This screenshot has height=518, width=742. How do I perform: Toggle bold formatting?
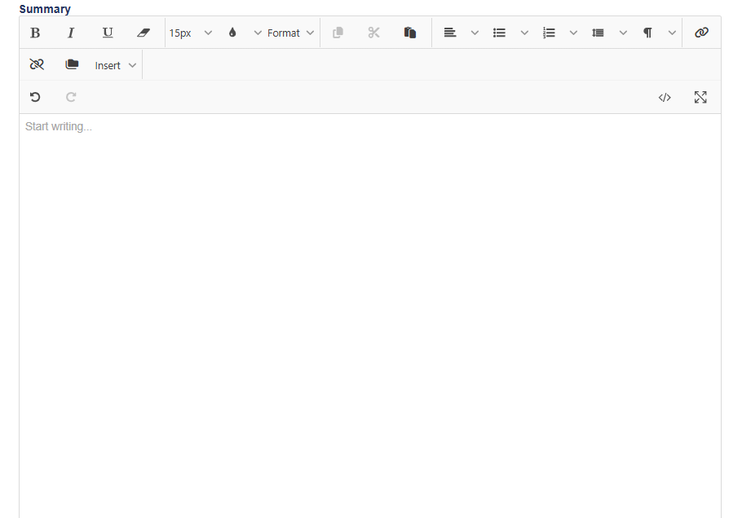(x=35, y=33)
